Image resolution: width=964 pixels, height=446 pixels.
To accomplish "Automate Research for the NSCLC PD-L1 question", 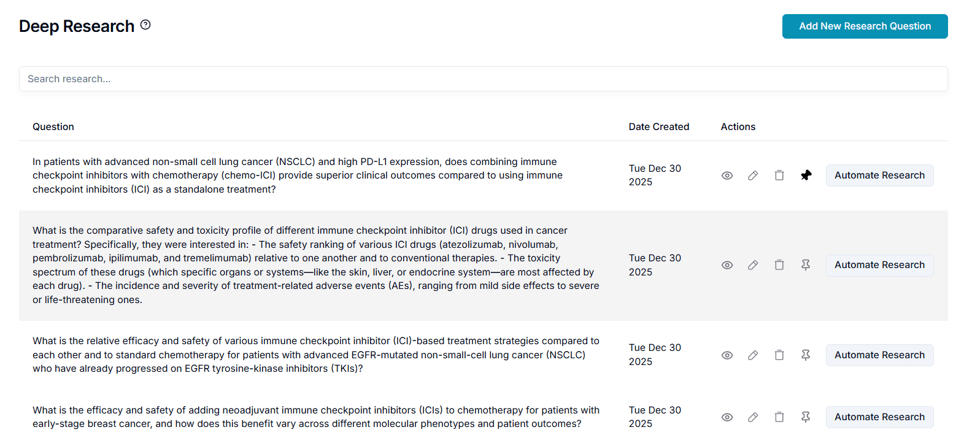I will (x=879, y=175).
